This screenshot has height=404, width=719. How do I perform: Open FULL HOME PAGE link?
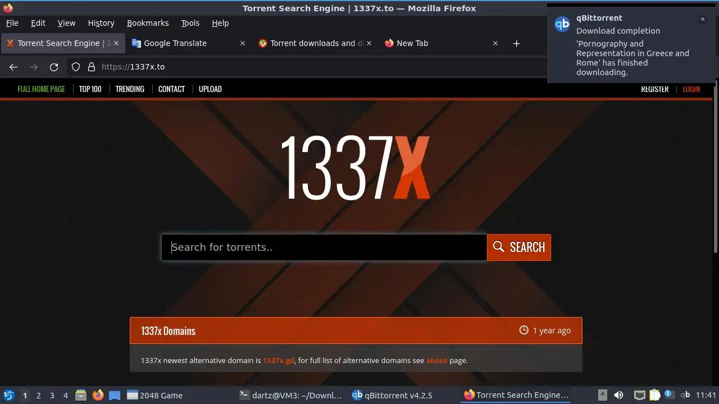[41, 89]
